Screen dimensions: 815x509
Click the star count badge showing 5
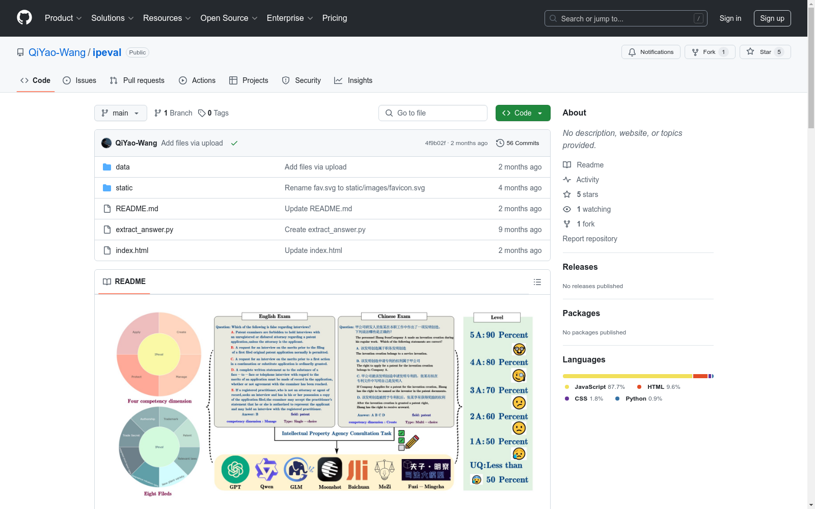pyautogui.click(x=779, y=52)
